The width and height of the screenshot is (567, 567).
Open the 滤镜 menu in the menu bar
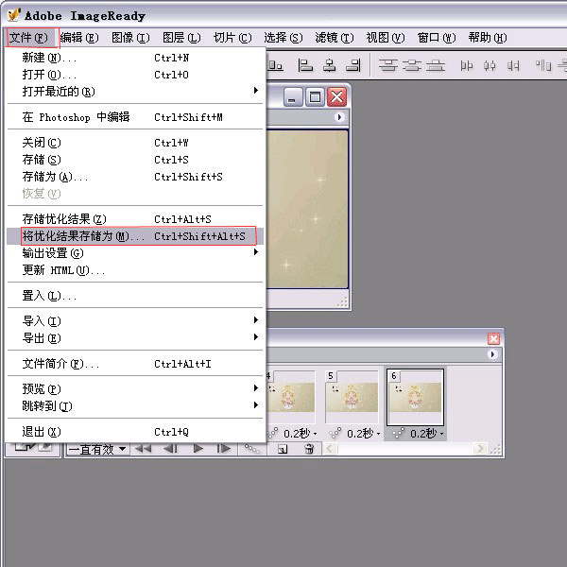coord(333,38)
